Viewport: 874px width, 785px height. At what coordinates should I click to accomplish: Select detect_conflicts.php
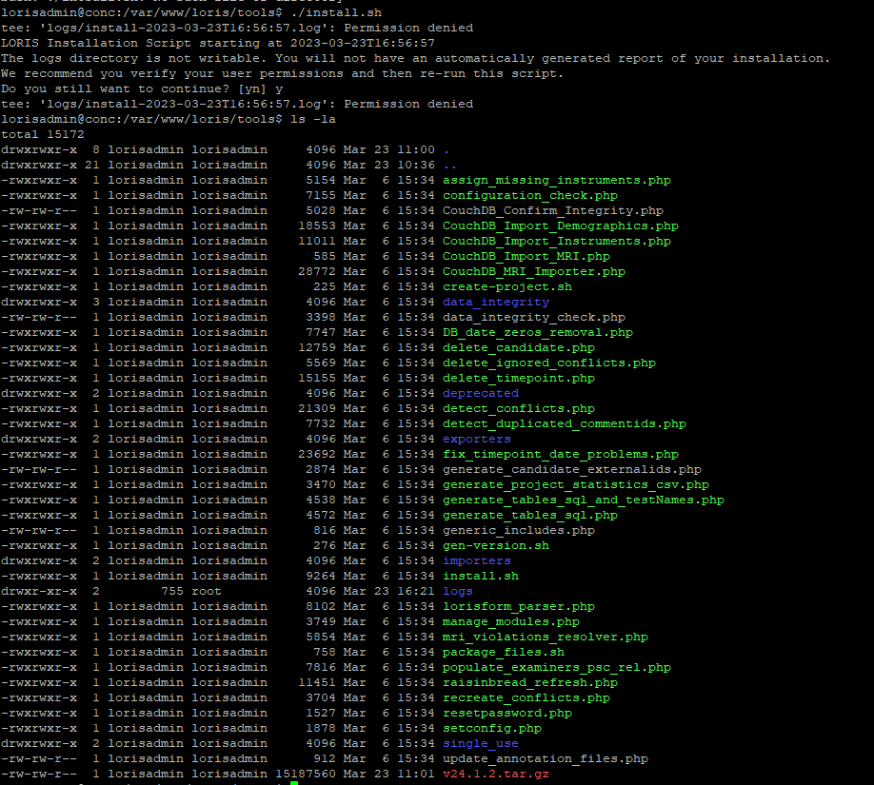point(518,409)
